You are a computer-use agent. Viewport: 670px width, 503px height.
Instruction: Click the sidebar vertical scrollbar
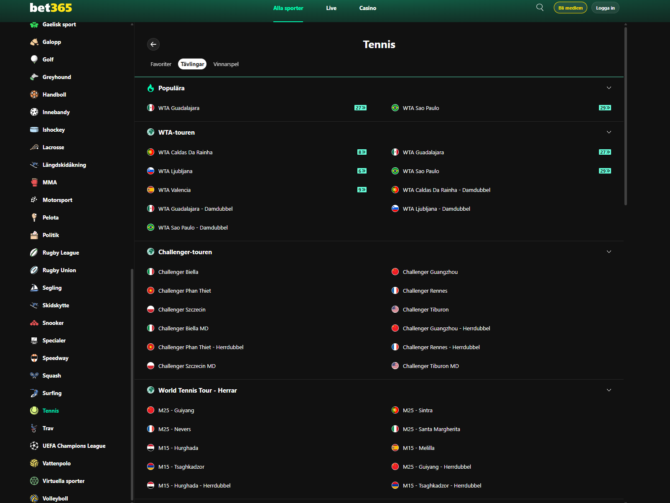pyautogui.click(x=132, y=384)
